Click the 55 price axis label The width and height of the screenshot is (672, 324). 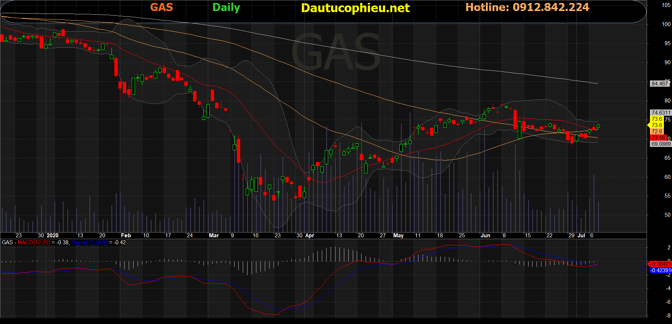668,196
